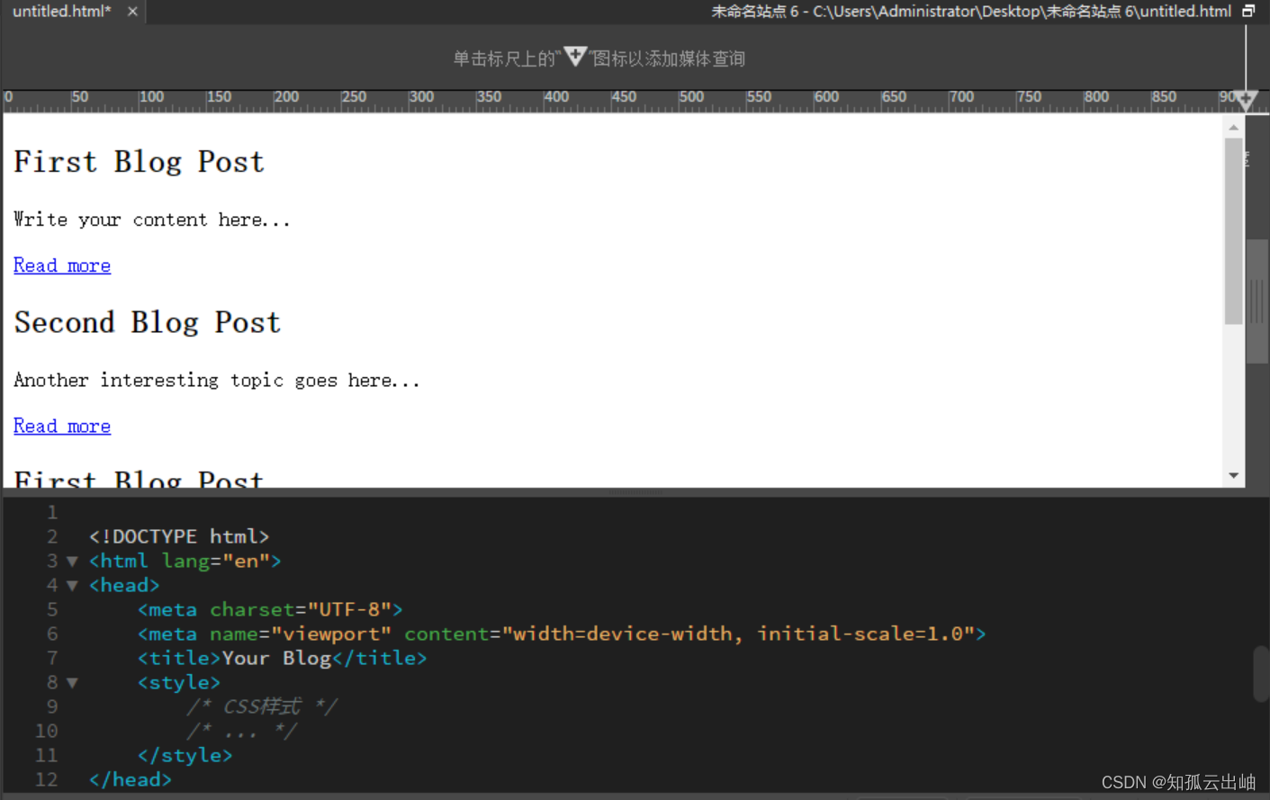
Task: Click the 500 mark on the ruler
Action: [691, 96]
